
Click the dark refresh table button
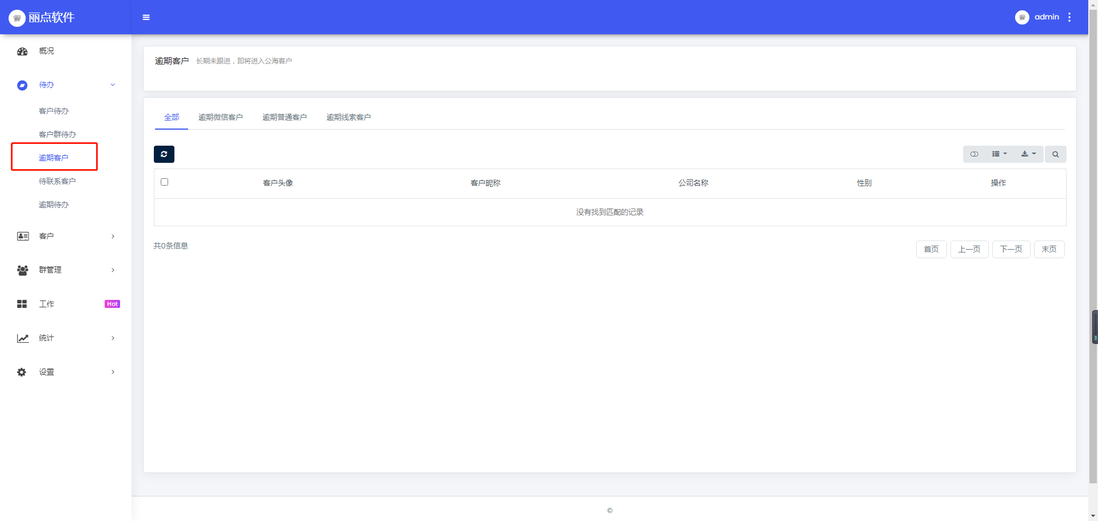pos(164,154)
